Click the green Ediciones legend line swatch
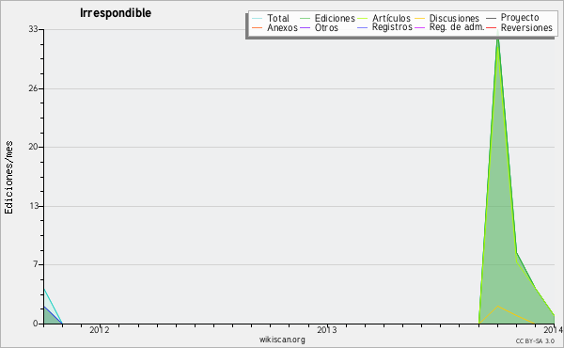Image resolution: width=564 pixels, height=348 pixels. [x=305, y=18]
